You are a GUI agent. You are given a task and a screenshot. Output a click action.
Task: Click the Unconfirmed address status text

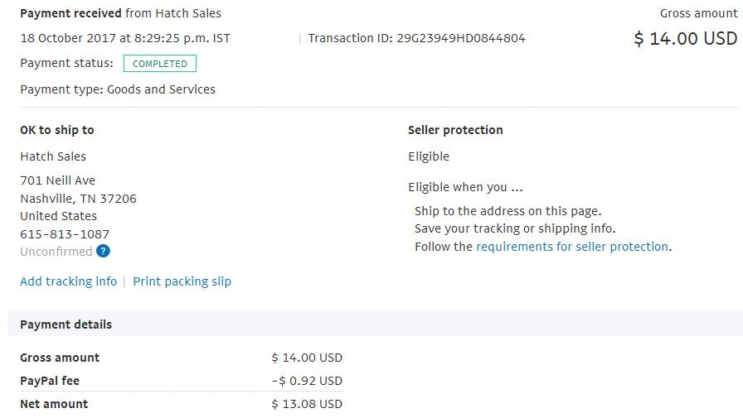56,252
